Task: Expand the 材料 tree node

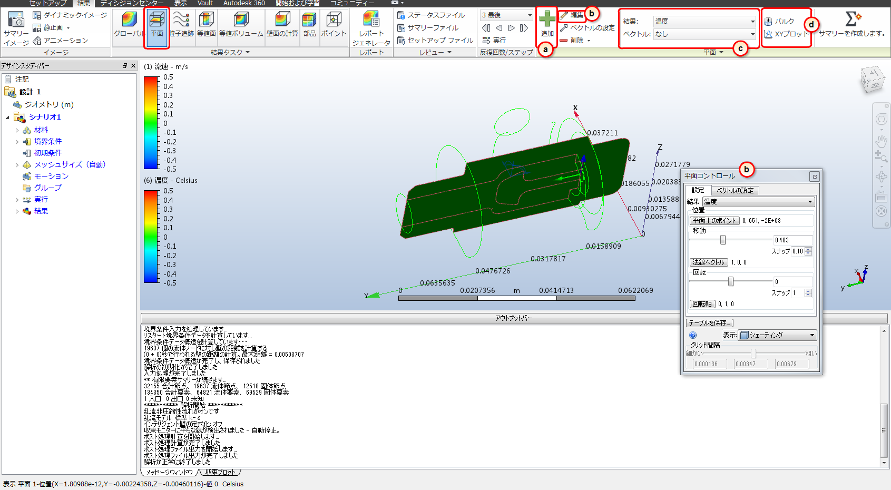Action: click(x=17, y=130)
